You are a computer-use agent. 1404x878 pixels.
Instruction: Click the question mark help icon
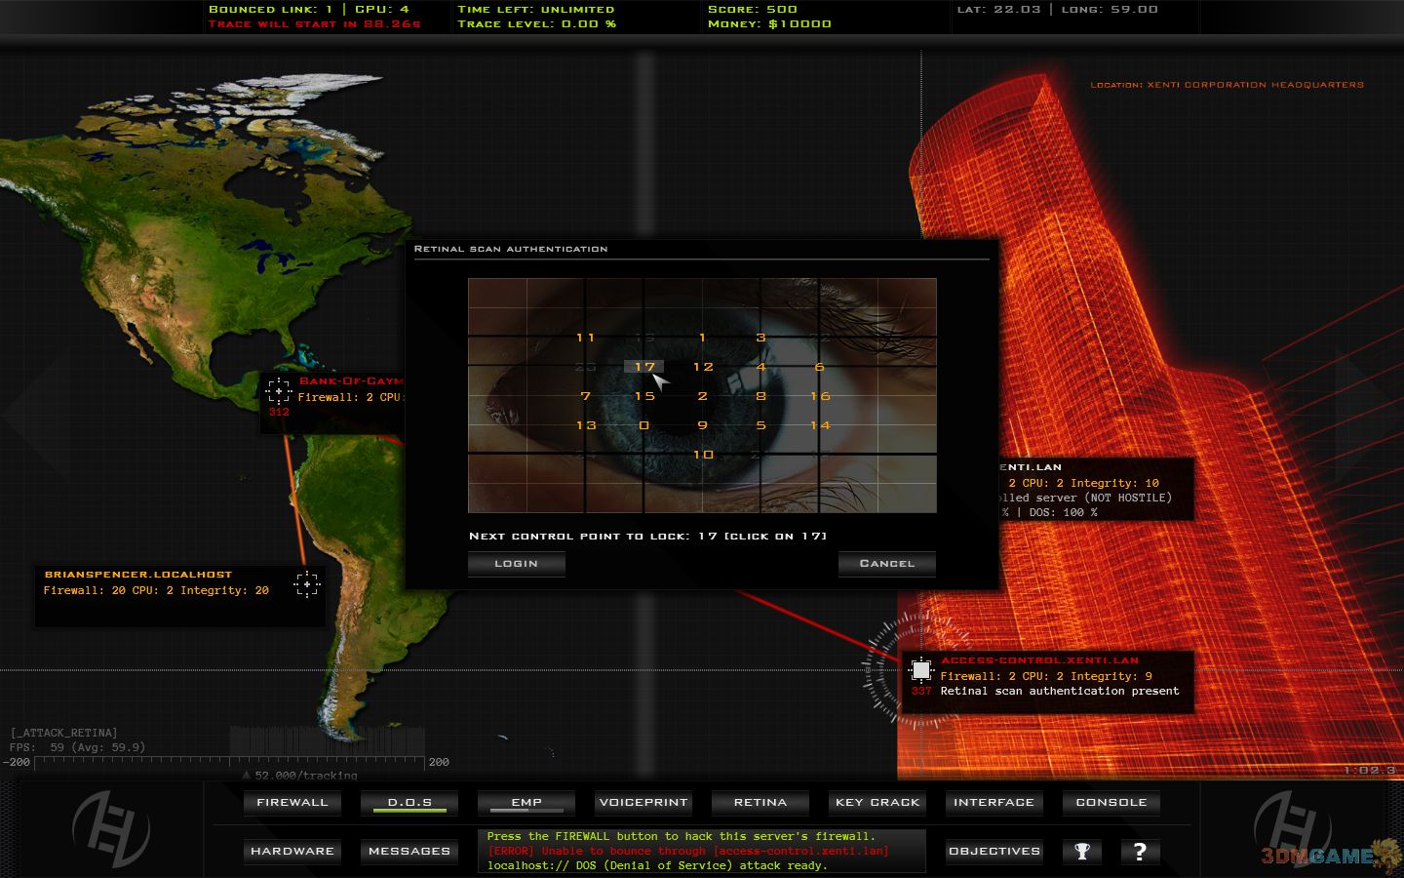(x=1140, y=851)
